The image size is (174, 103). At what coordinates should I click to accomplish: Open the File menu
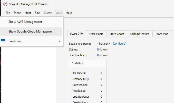click(x=8, y=13)
